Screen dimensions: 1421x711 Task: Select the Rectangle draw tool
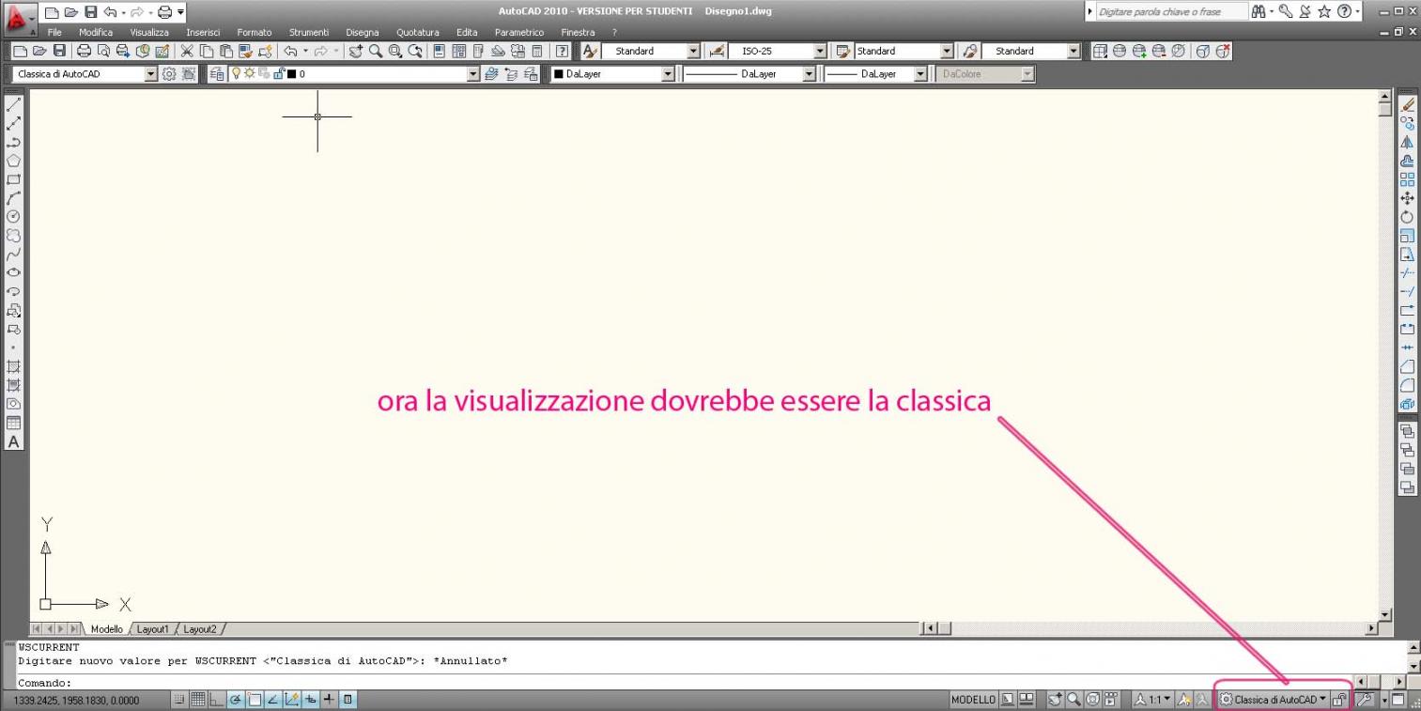click(15, 178)
